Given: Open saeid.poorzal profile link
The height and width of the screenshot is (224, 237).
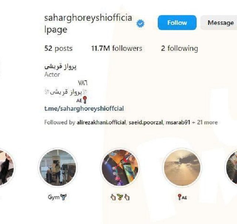Looking at the screenshot, I should (146, 122).
